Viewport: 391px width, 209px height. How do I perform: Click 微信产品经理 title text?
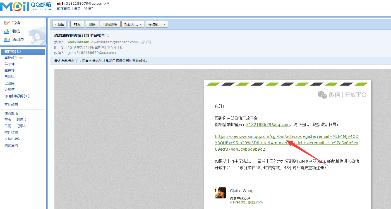(x=240, y=198)
